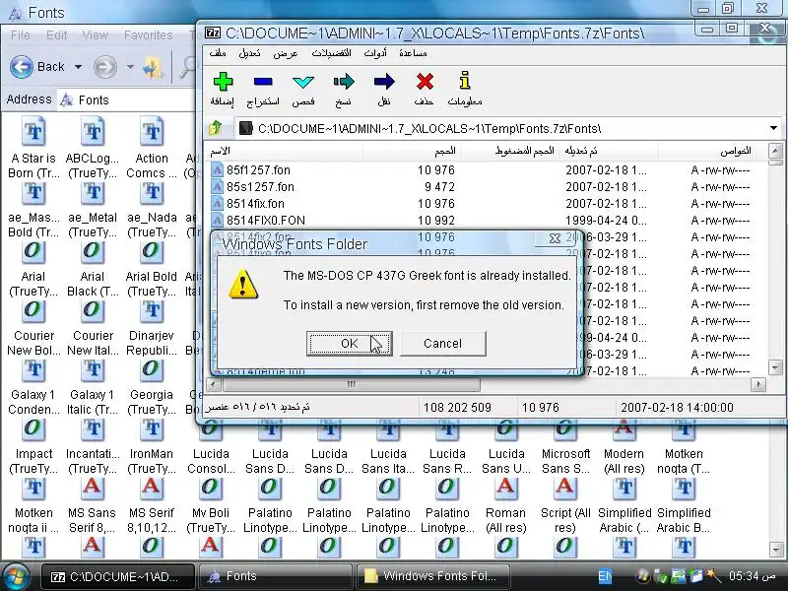Click the Fonts window scrollbar down arrow

775,550
